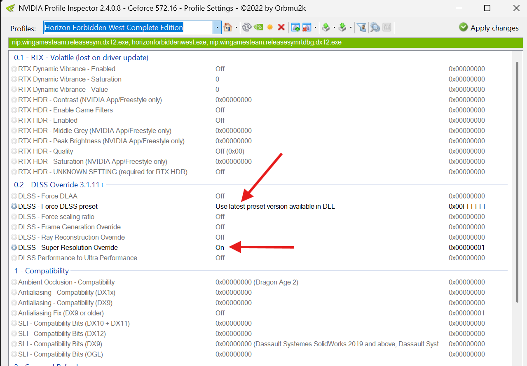527x366 pixels.
Task: Click the scan profiles magnifier gear icon
Action: (375, 28)
